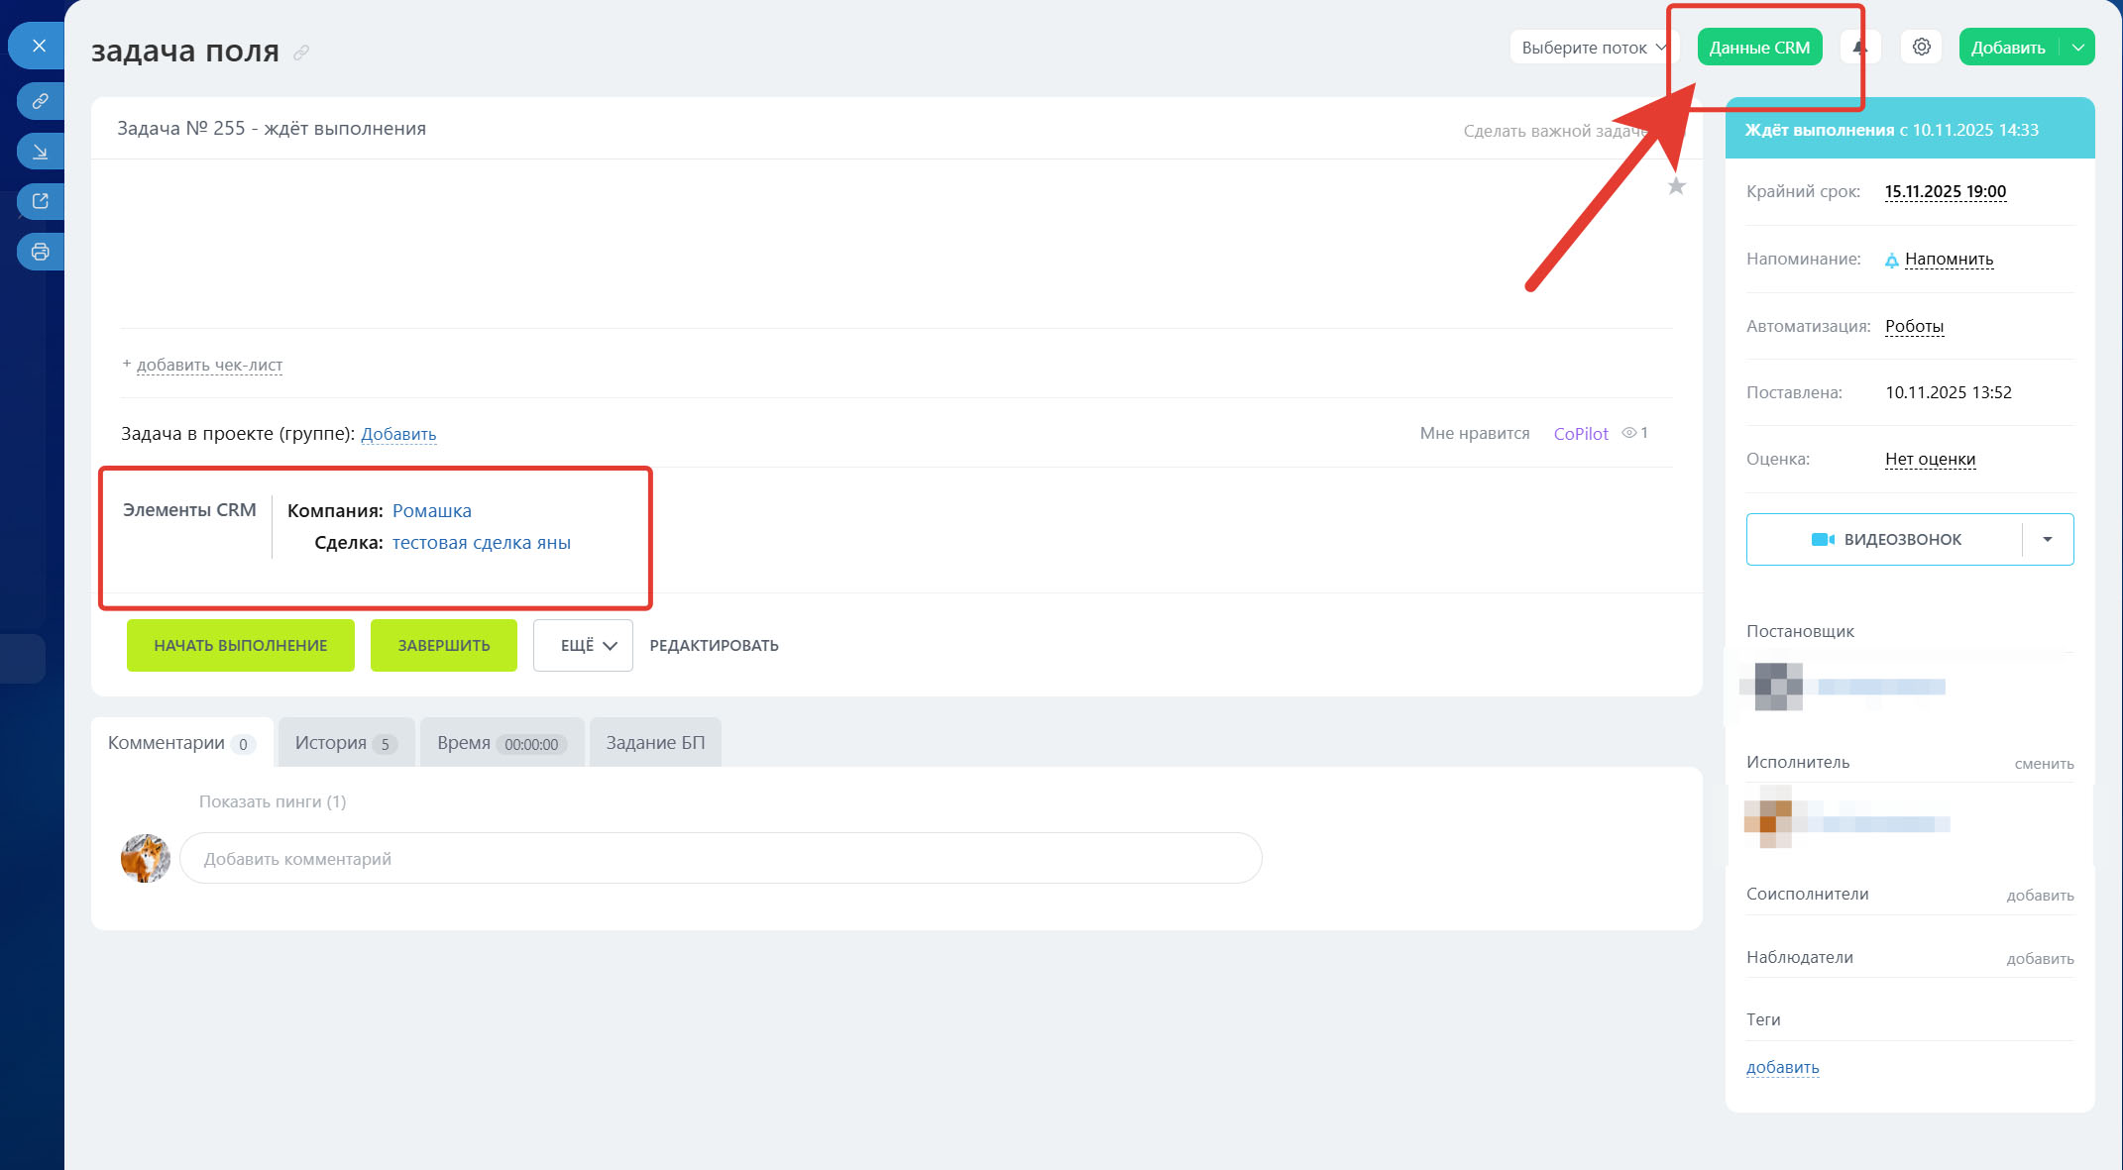
Task: Click the bell notification icon
Action: [x=1859, y=47]
